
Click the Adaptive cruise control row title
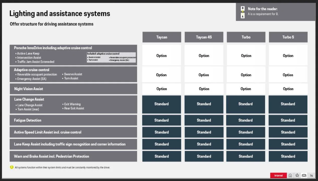tap(32, 70)
